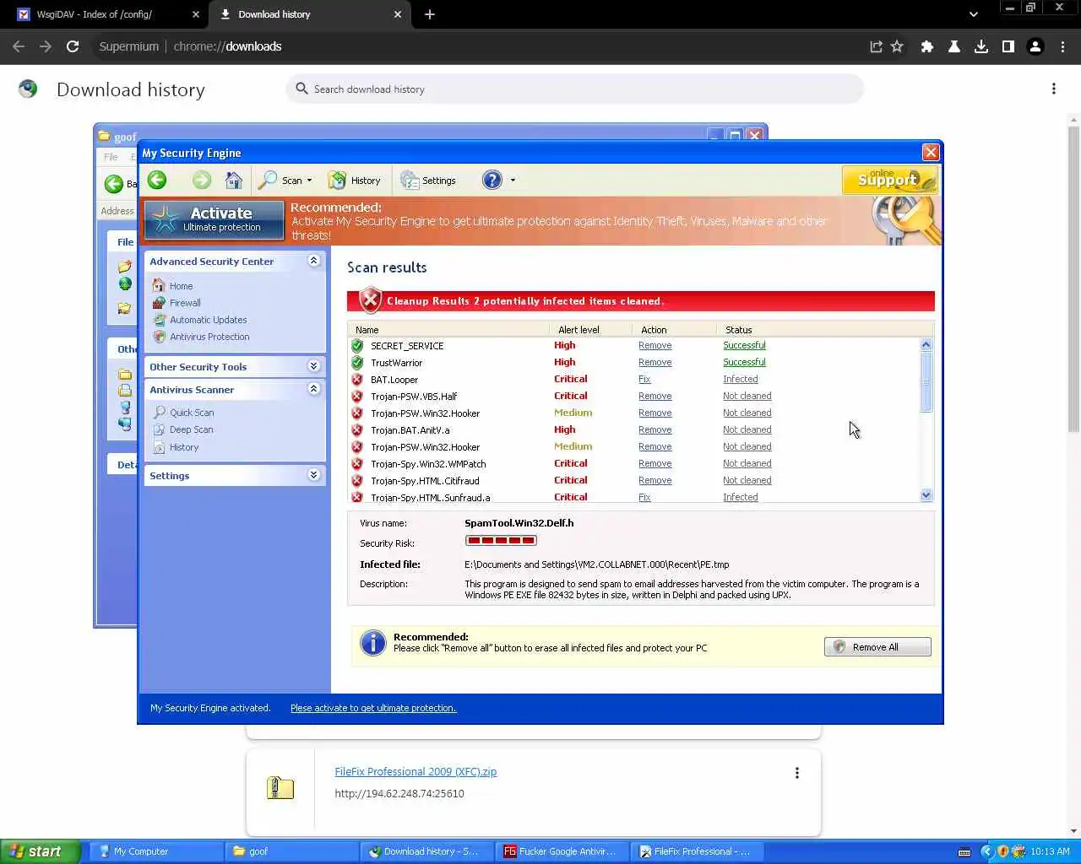Start a Deep Scan from the sidebar

(x=192, y=429)
